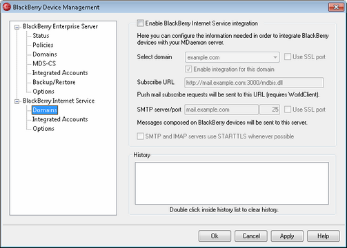Toggle Use SSL port beside Select domain
This screenshot has height=248, width=347.
(288, 57)
